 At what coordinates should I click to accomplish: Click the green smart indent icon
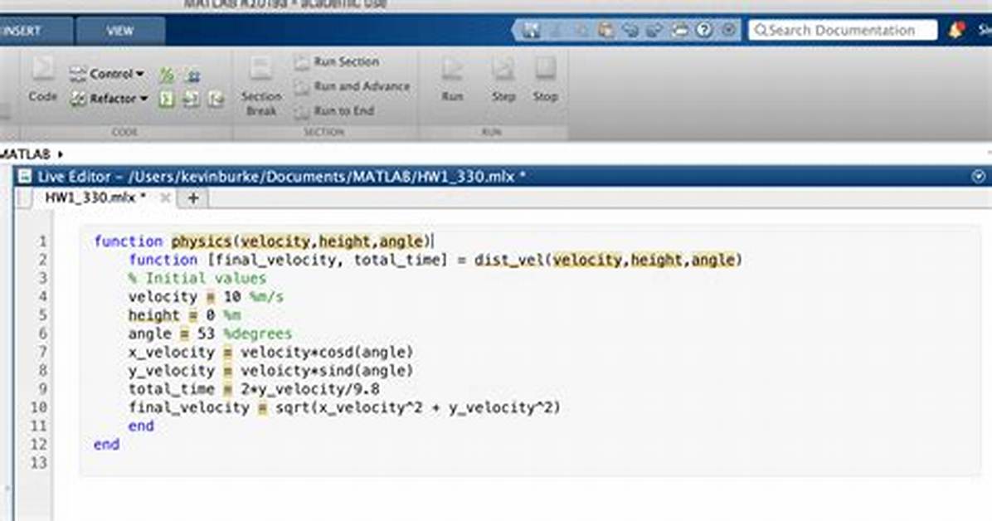point(167,99)
